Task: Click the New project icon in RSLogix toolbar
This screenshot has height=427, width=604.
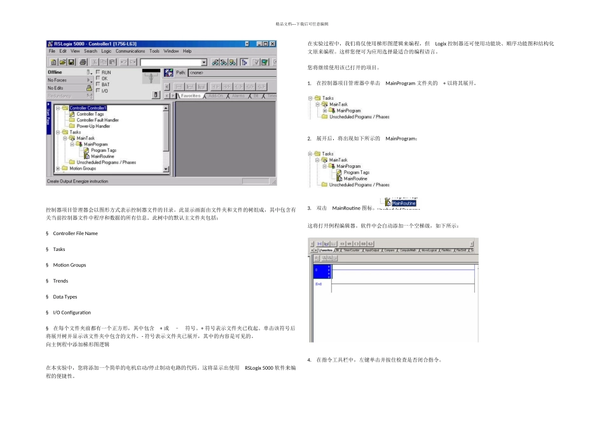Action: pyautogui.click(x=53, y=62)
